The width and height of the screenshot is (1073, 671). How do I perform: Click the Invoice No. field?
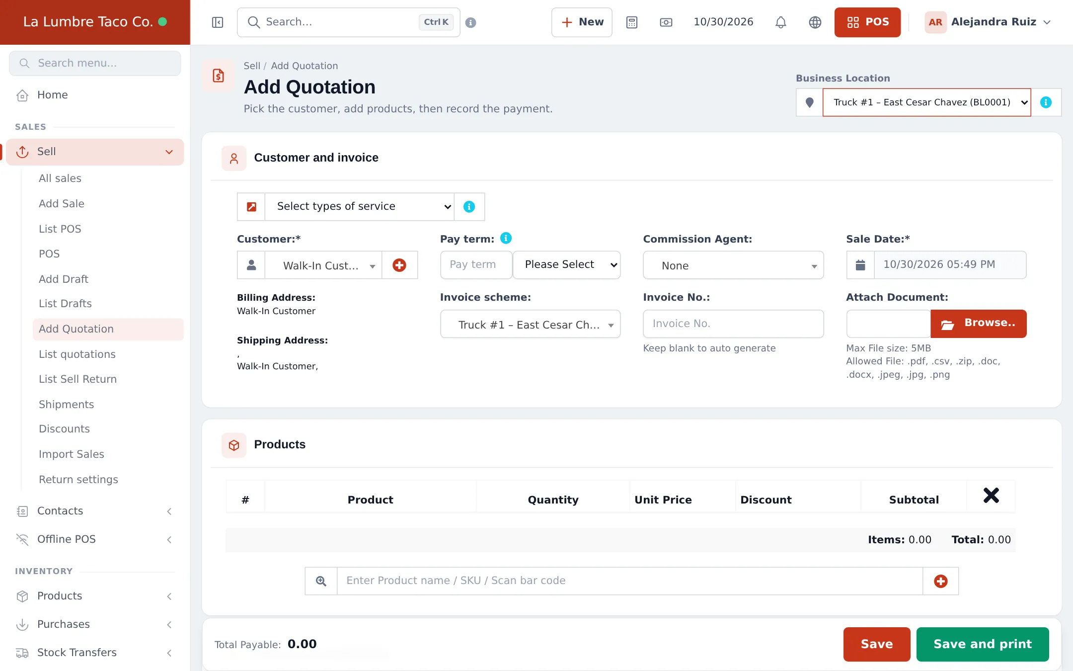coord(733,324)
